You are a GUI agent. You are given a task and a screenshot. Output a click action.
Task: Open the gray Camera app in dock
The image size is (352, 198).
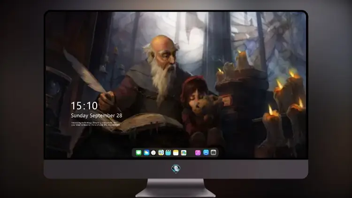click(x=214, y=152)
